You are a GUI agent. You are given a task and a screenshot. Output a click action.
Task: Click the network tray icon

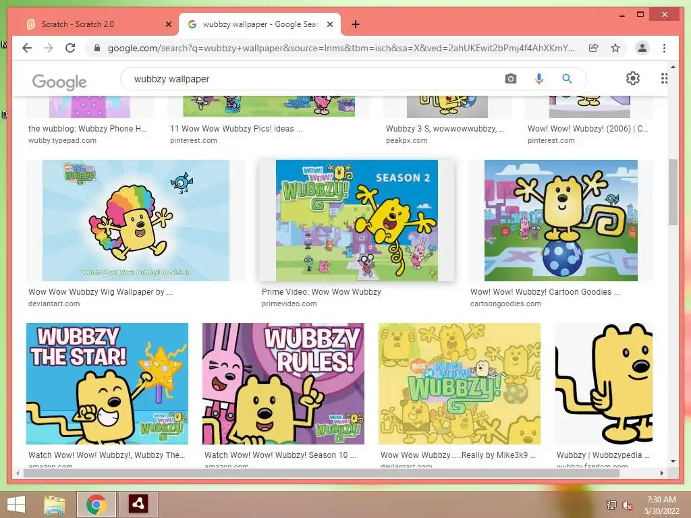[x=611, y=505]
